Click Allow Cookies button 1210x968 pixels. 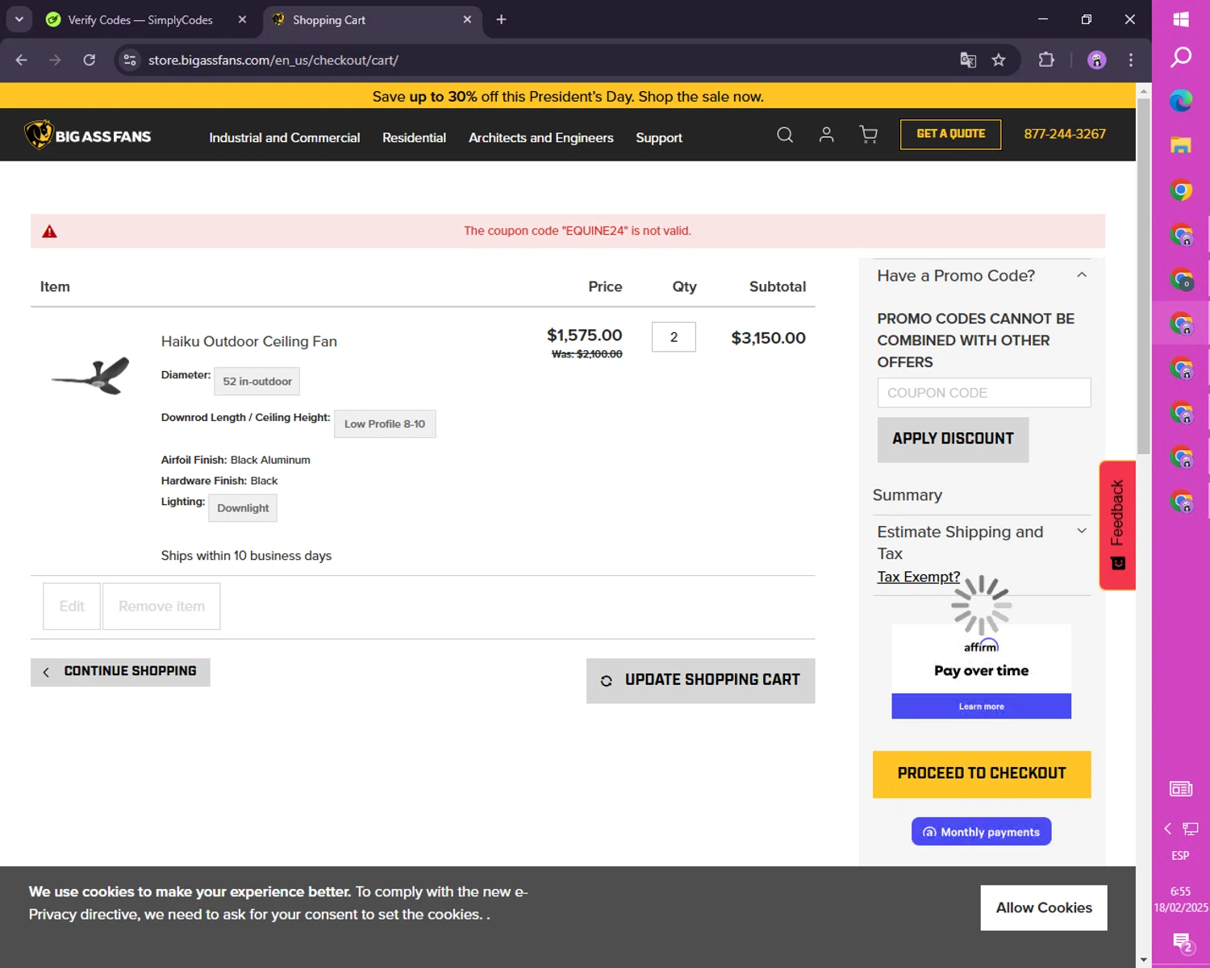point(1043,907)
